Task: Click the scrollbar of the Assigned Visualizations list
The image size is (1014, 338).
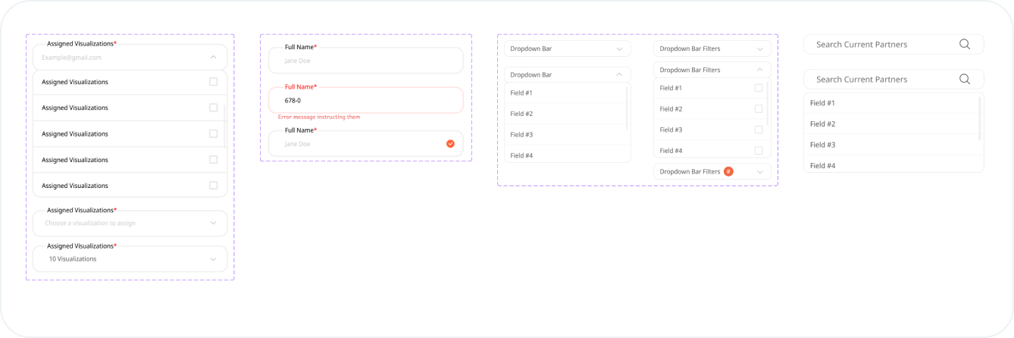Action: click(224, 125)
